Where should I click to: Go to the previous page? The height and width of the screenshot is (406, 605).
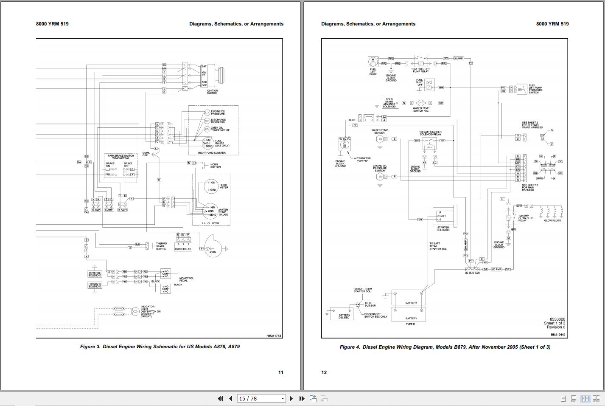point(231,398)
